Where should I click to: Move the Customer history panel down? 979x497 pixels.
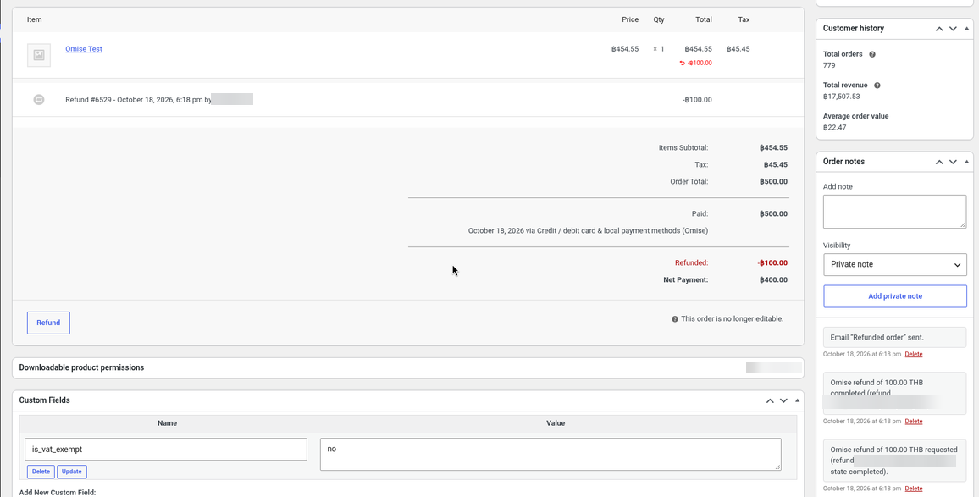tap(953, 29)
